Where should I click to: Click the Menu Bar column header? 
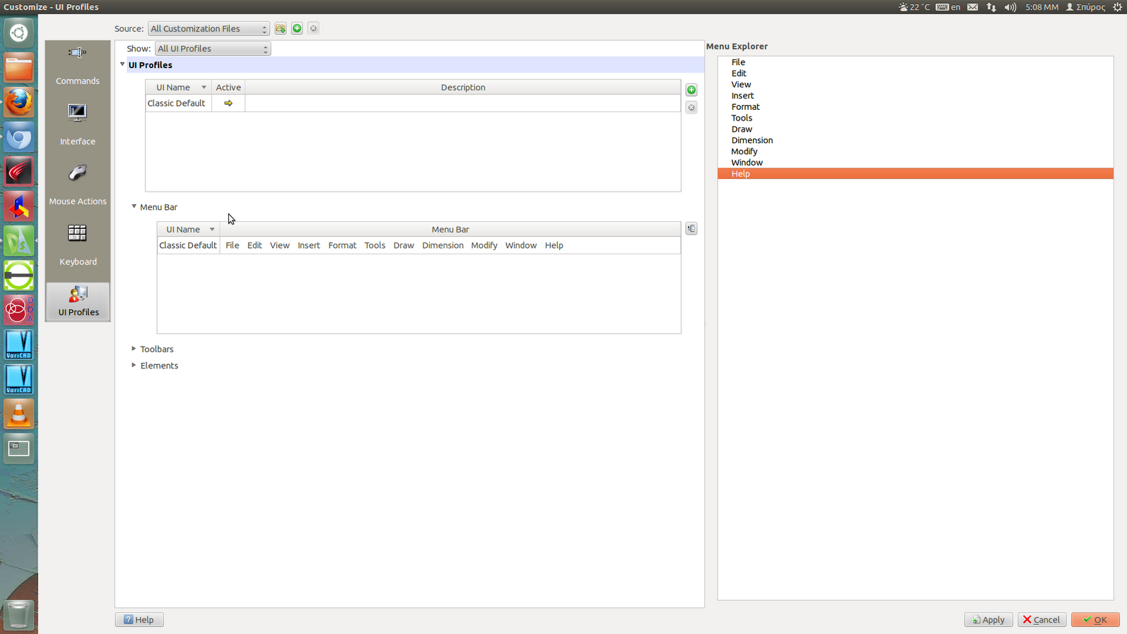(450, 230)
